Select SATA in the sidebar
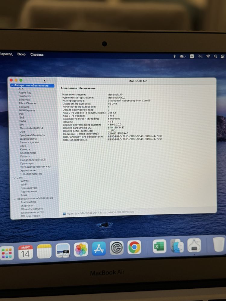This screenshot has height=301, width=226. coord(23,121)
